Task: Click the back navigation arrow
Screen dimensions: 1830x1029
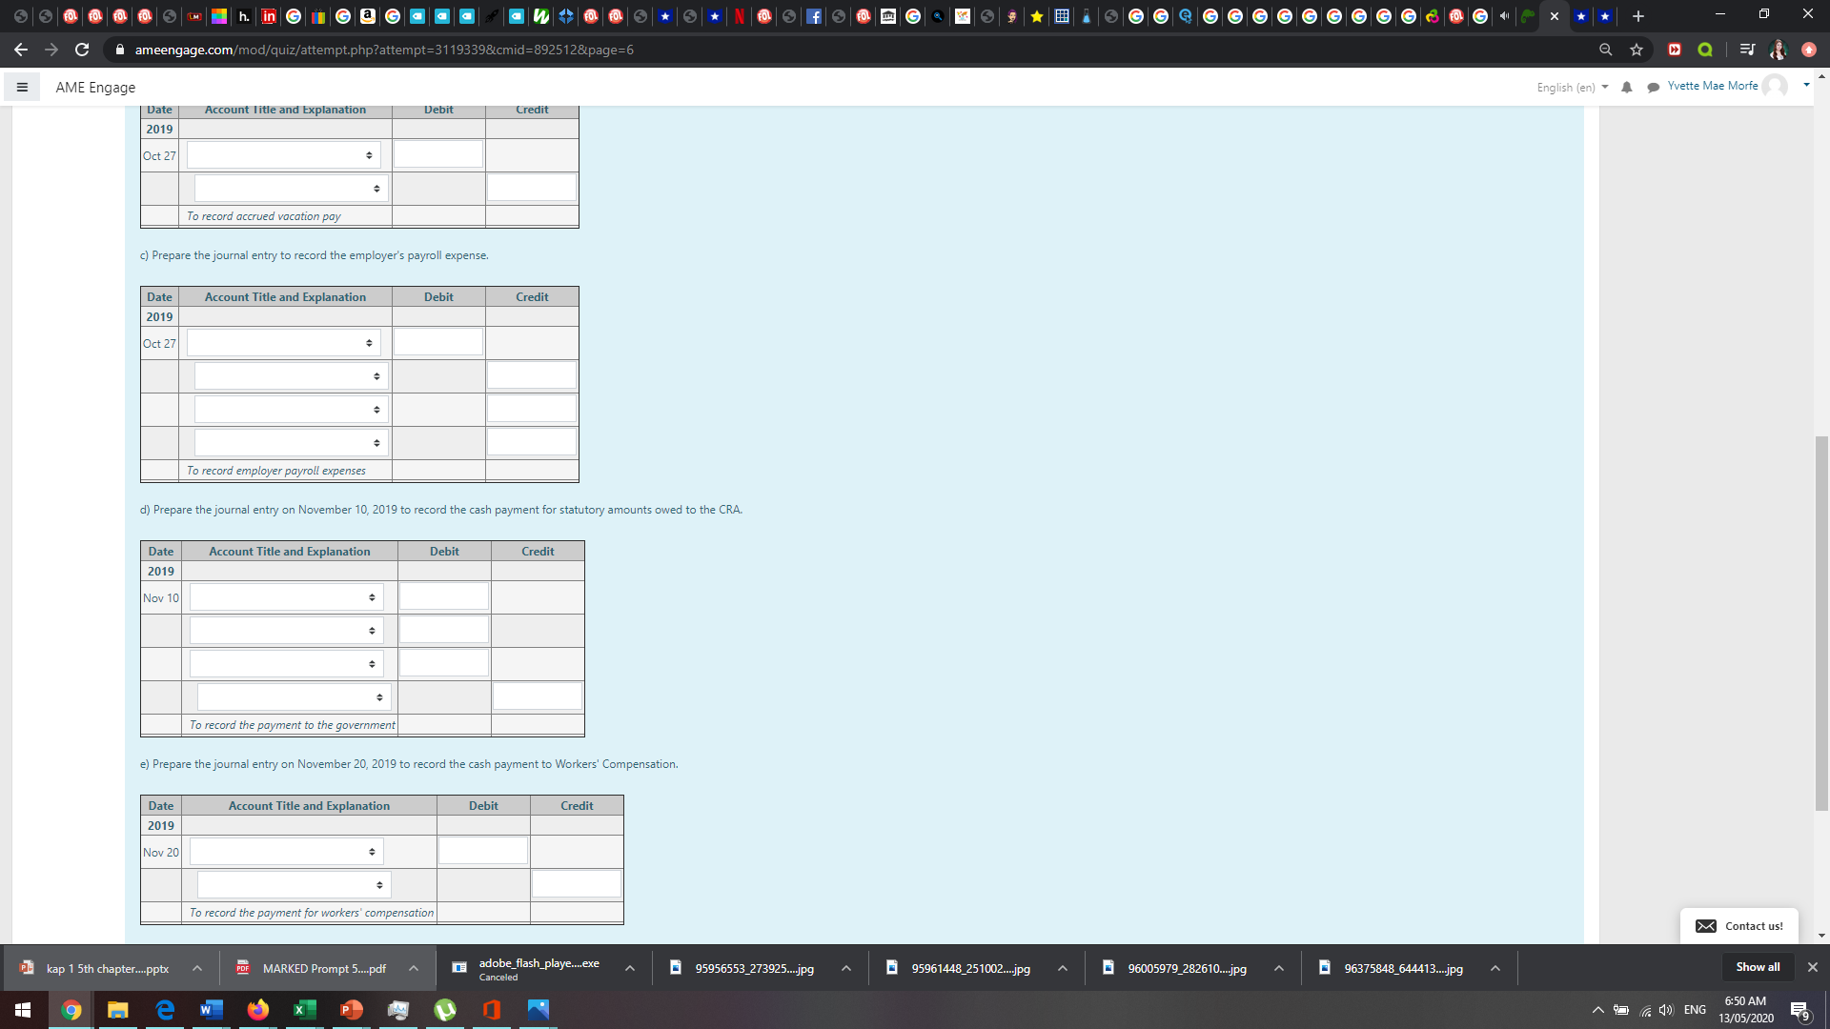Action: (x=20, y=50)
